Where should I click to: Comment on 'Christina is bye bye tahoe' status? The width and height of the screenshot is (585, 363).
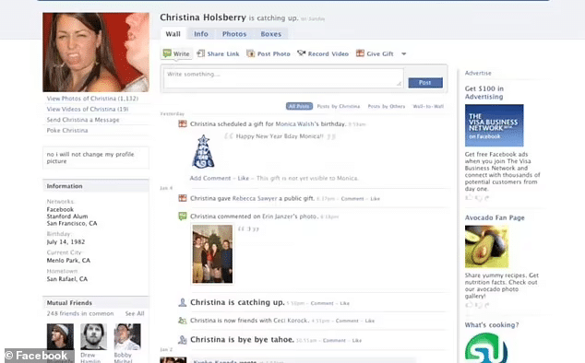334,340
